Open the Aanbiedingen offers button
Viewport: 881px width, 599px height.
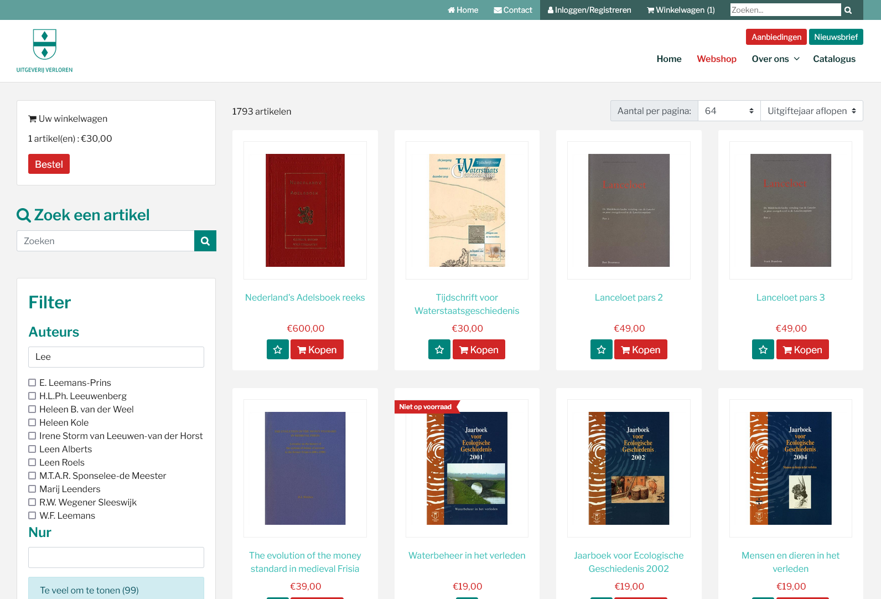pyautogui.click(x=776, y=37)
